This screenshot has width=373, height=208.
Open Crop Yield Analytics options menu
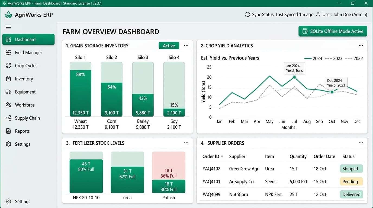point(361,45)
